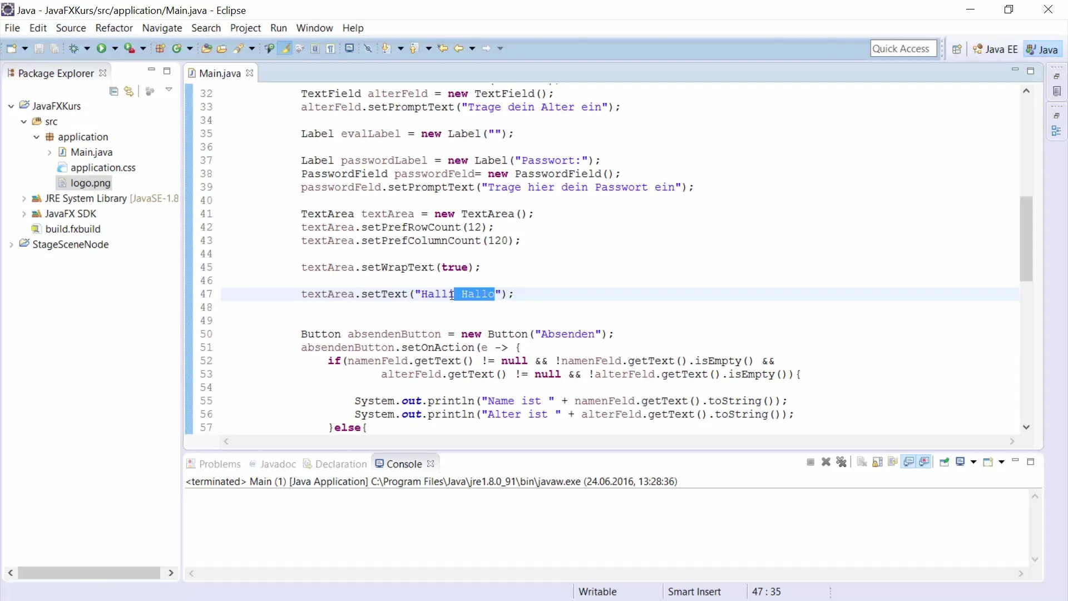Open dropdown next to New icon

point(24,48)
